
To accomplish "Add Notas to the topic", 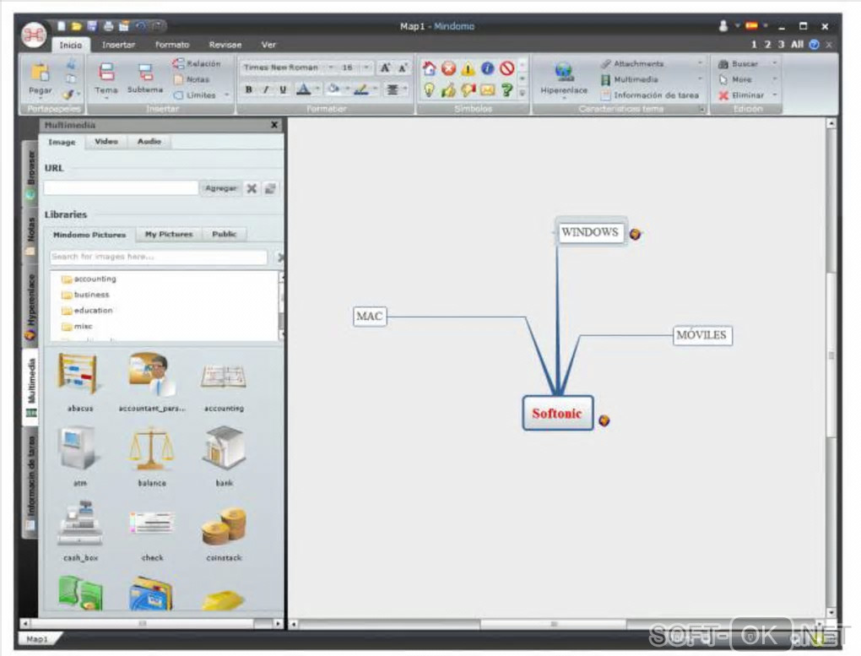I will click(x=192, y=79).
